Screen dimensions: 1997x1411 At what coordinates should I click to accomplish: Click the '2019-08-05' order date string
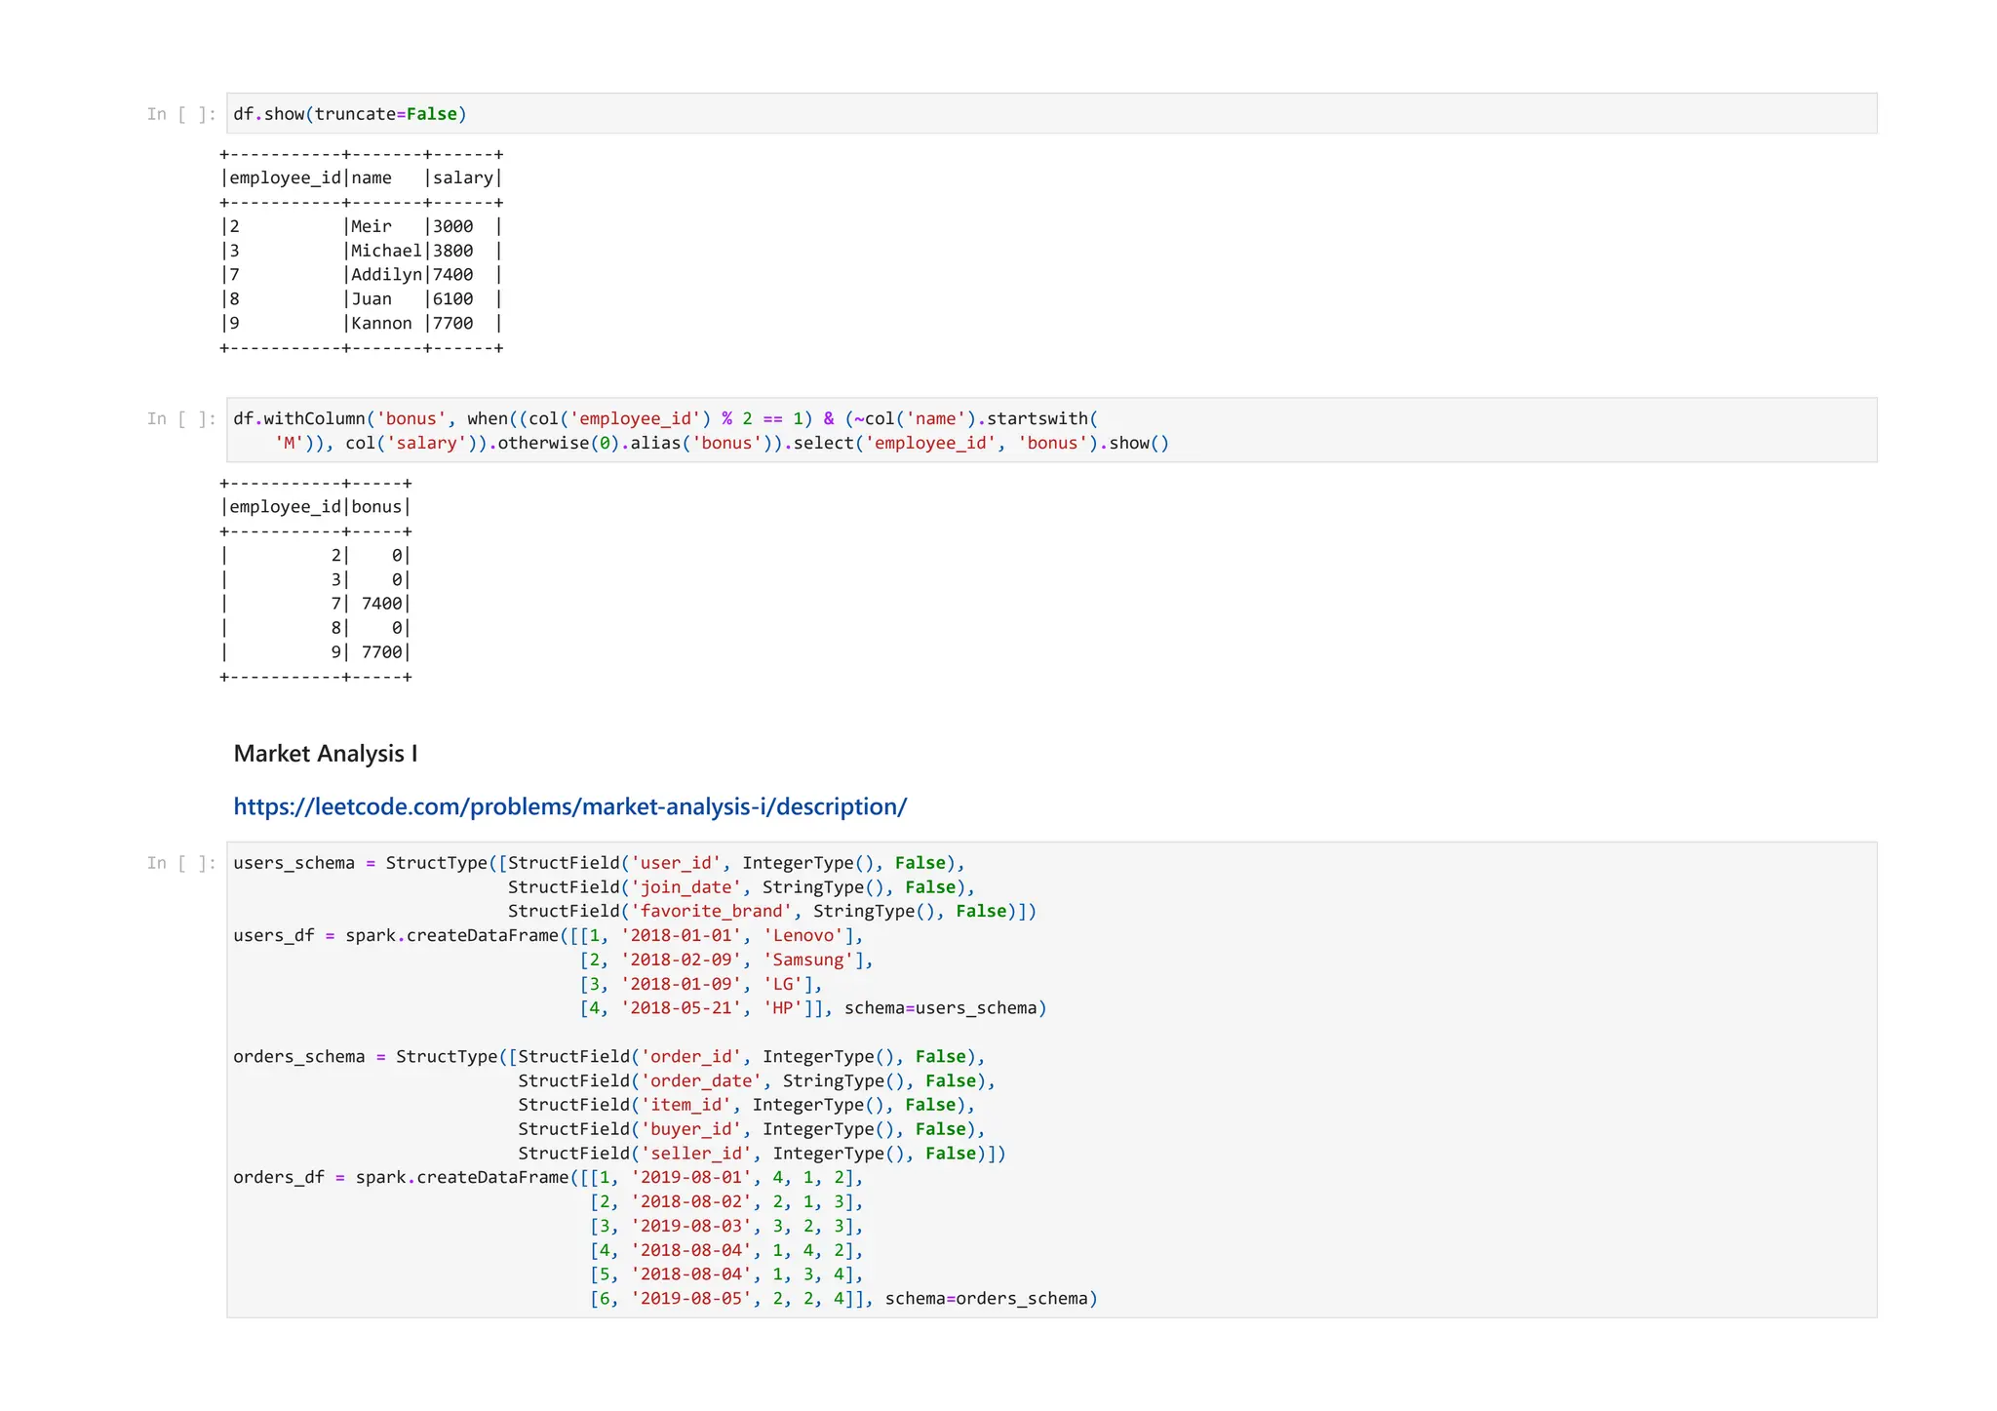pos(691,1299)
